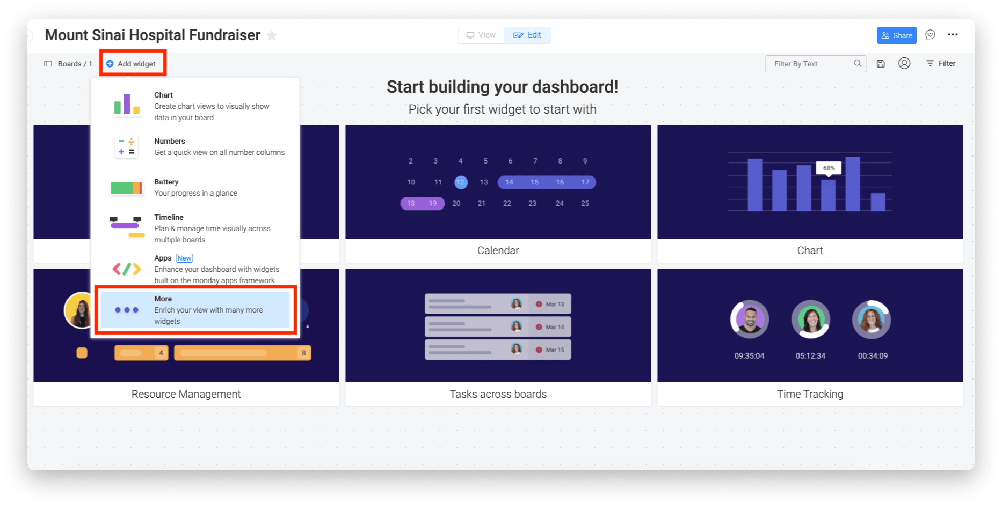The width and height of the screenshot is (1002, 505).
Task: Click the Chart widget bar icon in menu
Action: click(x=127, y=105)
